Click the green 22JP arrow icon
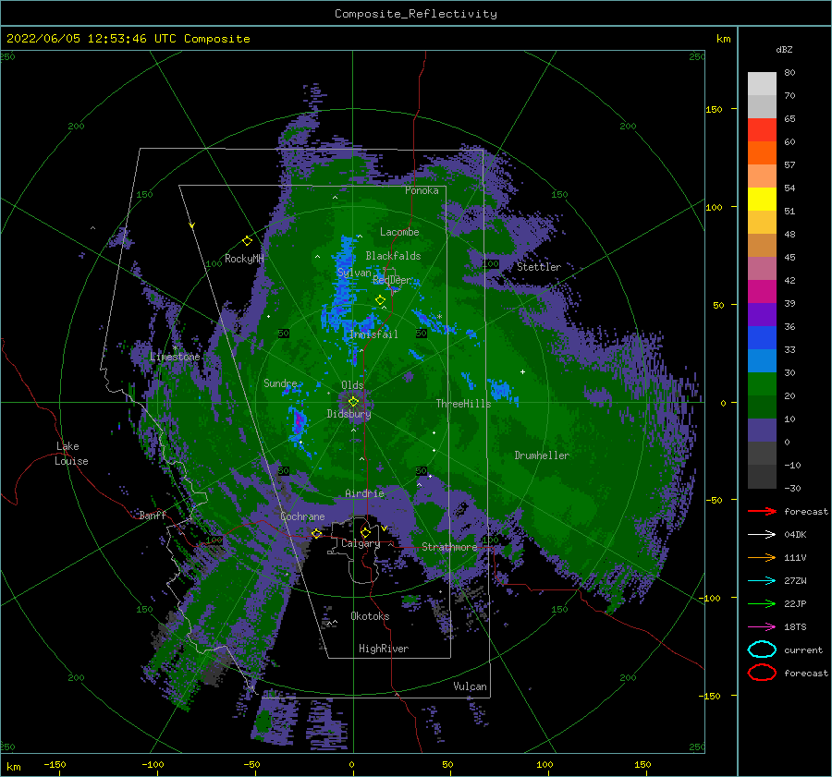This screenshot has height=777, width=832. pyautogui.click(x=762, y=603)
